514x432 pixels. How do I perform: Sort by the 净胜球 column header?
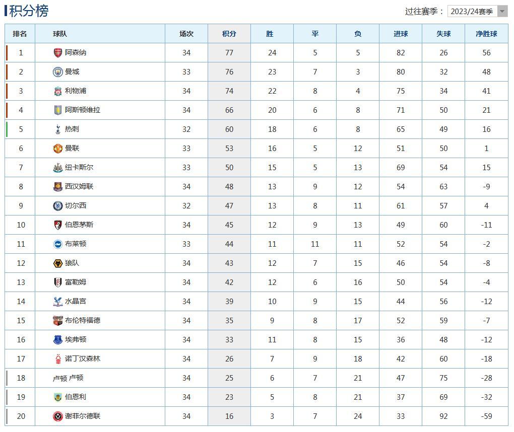pos(486,34)
